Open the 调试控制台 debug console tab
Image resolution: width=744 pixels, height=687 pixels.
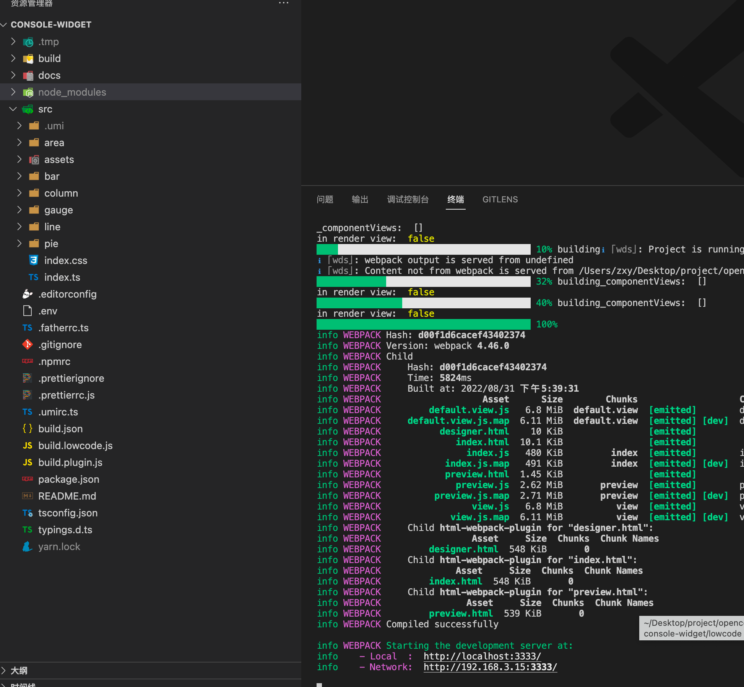(x=408, y=199)
